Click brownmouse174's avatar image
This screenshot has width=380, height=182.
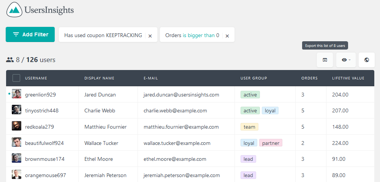(16, 158)
